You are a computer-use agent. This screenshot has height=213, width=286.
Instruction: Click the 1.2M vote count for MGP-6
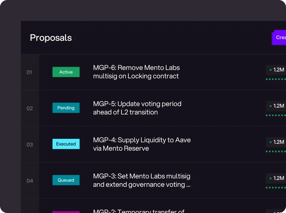(x=279, y=70)
